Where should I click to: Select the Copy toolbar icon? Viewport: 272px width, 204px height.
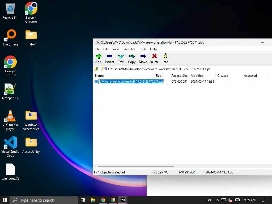pos(132,58)
